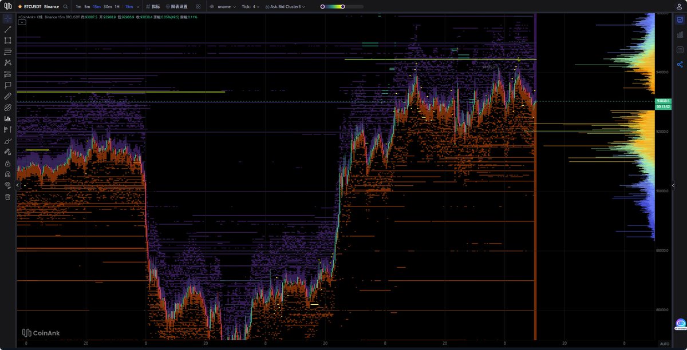The image size is (687, 350).
Task: Lock all drawings with padlock icon
Action: tap(8, 163)
